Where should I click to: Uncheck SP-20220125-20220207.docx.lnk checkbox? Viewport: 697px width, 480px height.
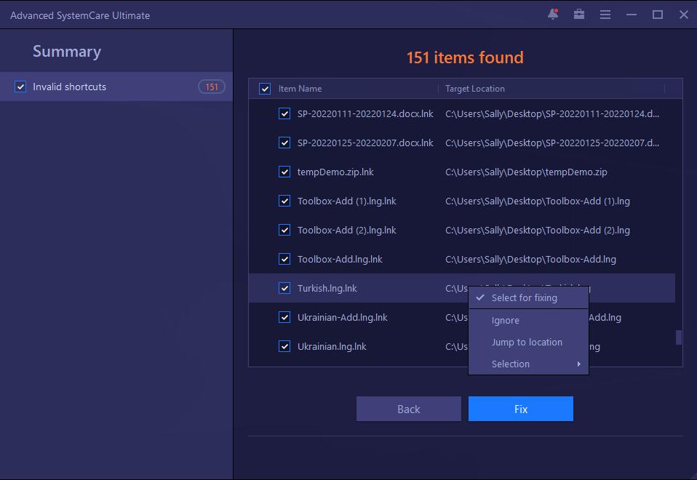click(x=284, y=143)
